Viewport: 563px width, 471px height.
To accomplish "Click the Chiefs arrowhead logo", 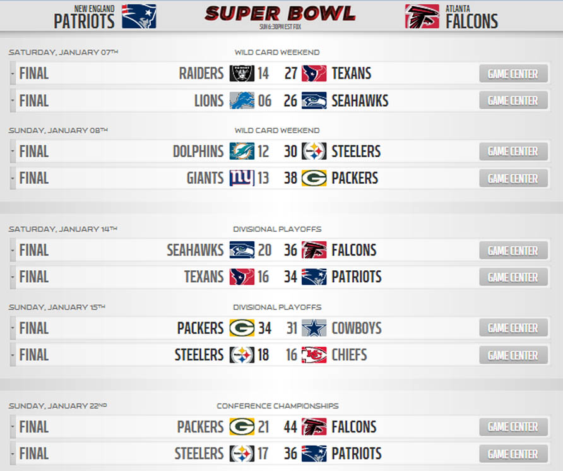I will point(314,355).
